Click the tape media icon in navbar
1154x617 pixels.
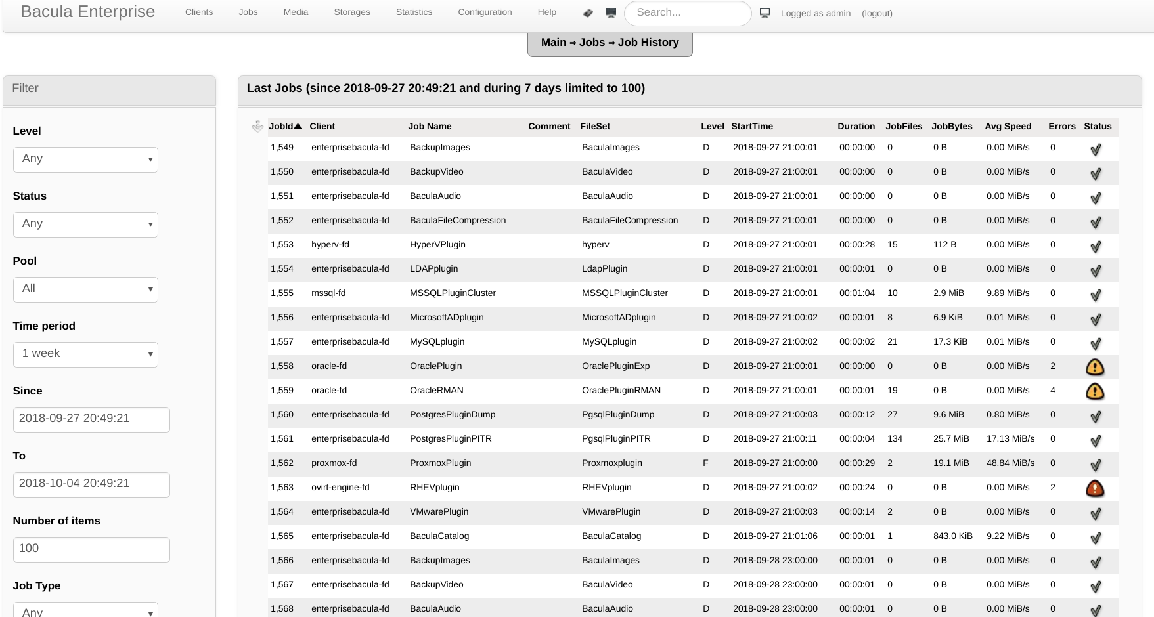588,13
